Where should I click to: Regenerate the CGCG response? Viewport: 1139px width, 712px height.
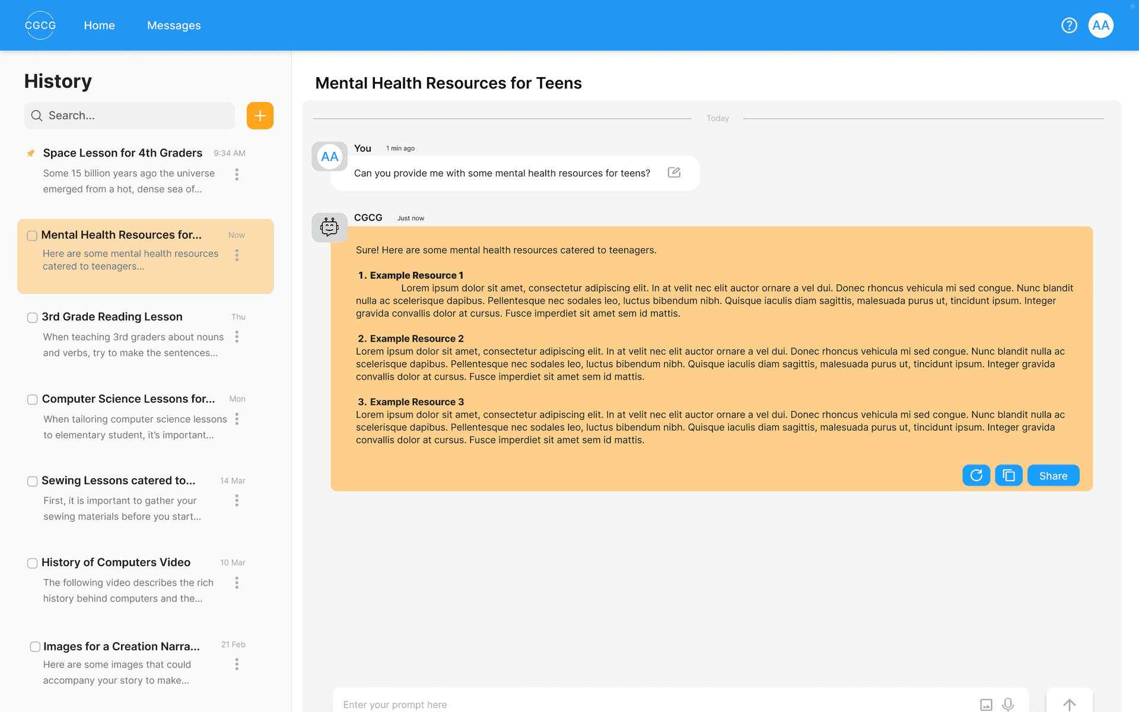coord(976,475)
